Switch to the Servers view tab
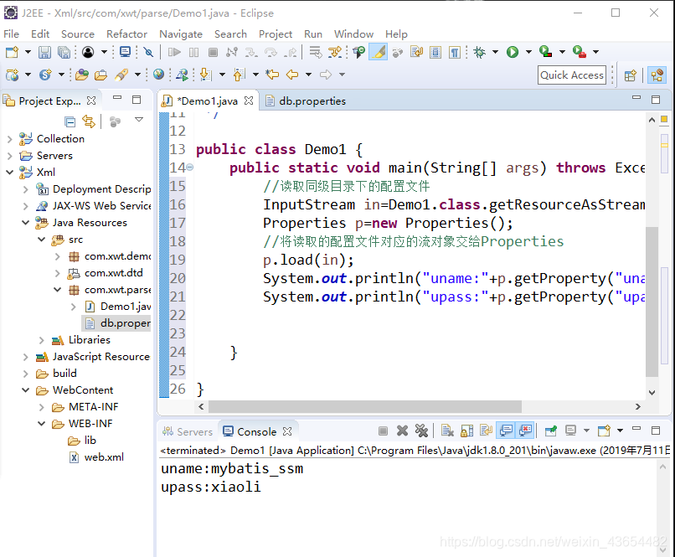 (188, 431)
